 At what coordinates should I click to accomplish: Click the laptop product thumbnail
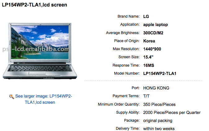(40, 51)
